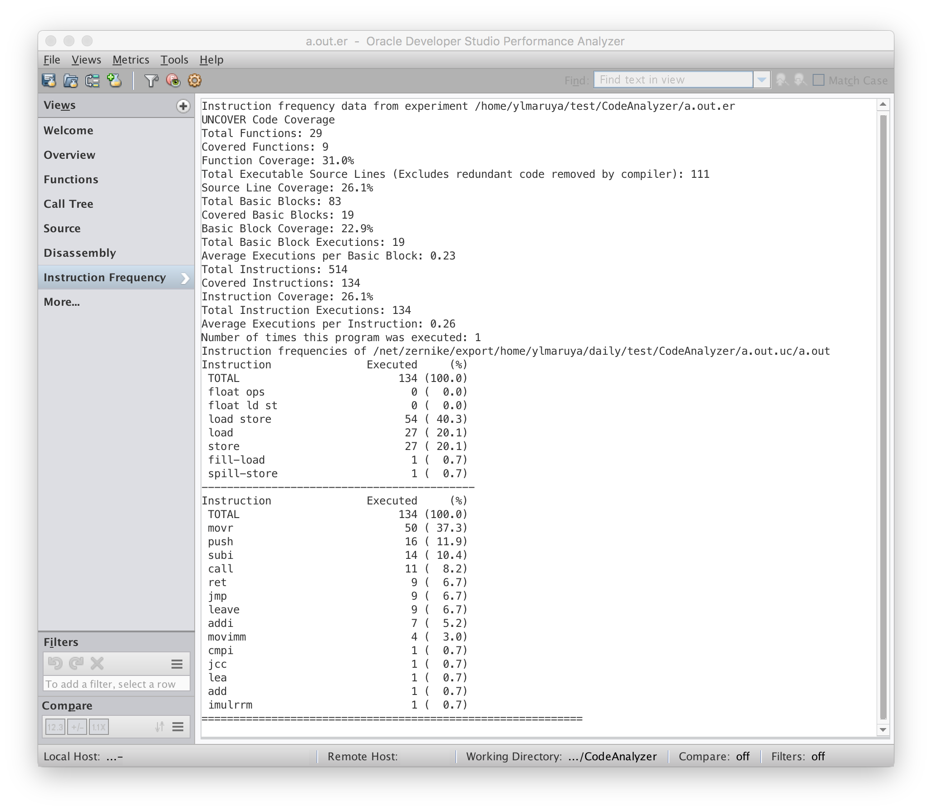Open the Metrics menu
Screen dimensions: 932x812
point(131,60)
